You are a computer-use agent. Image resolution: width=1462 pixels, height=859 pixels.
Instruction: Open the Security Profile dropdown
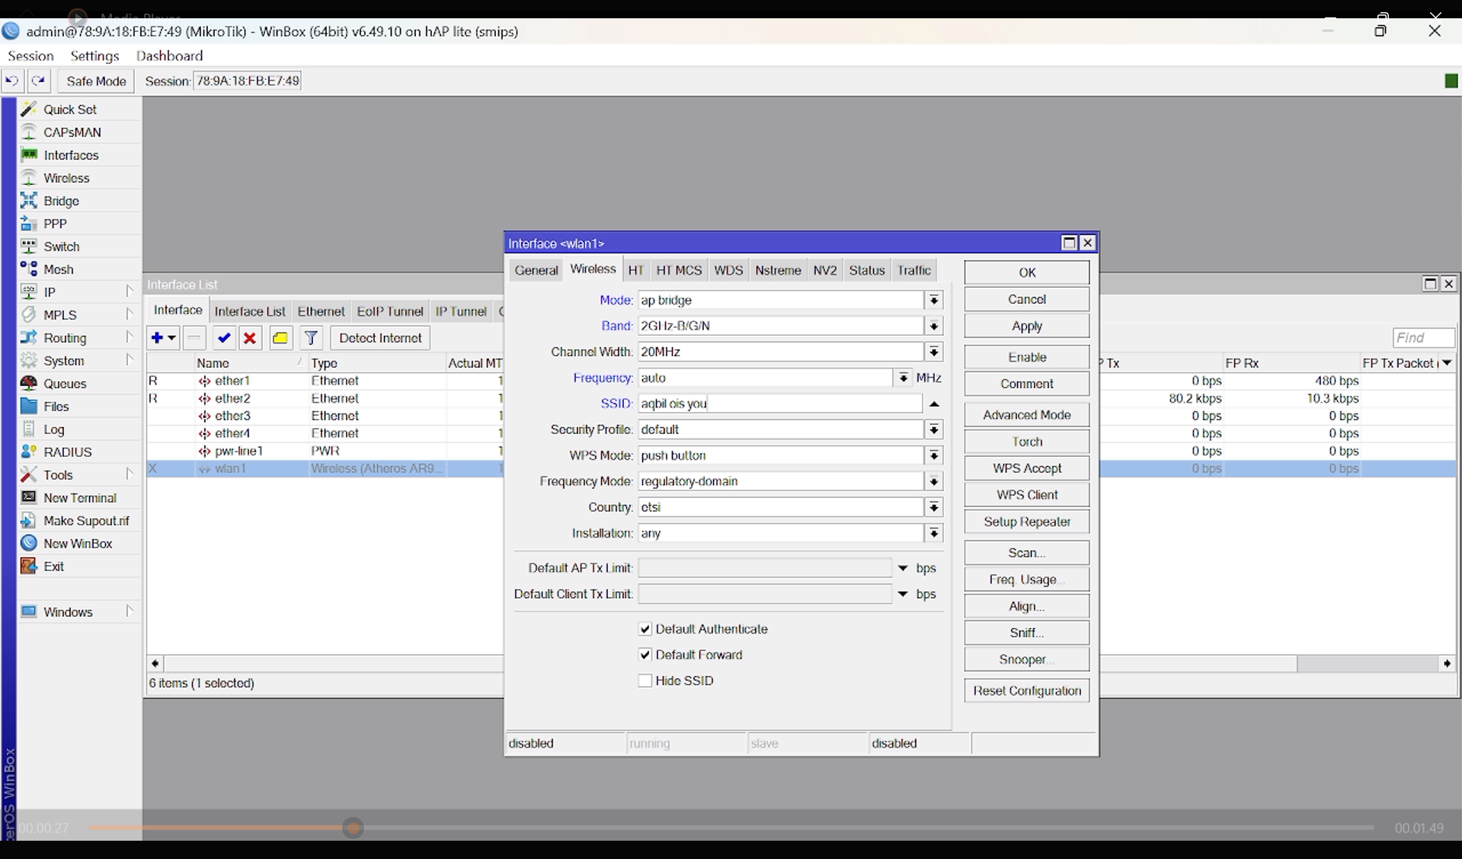[x=934, y=429]
